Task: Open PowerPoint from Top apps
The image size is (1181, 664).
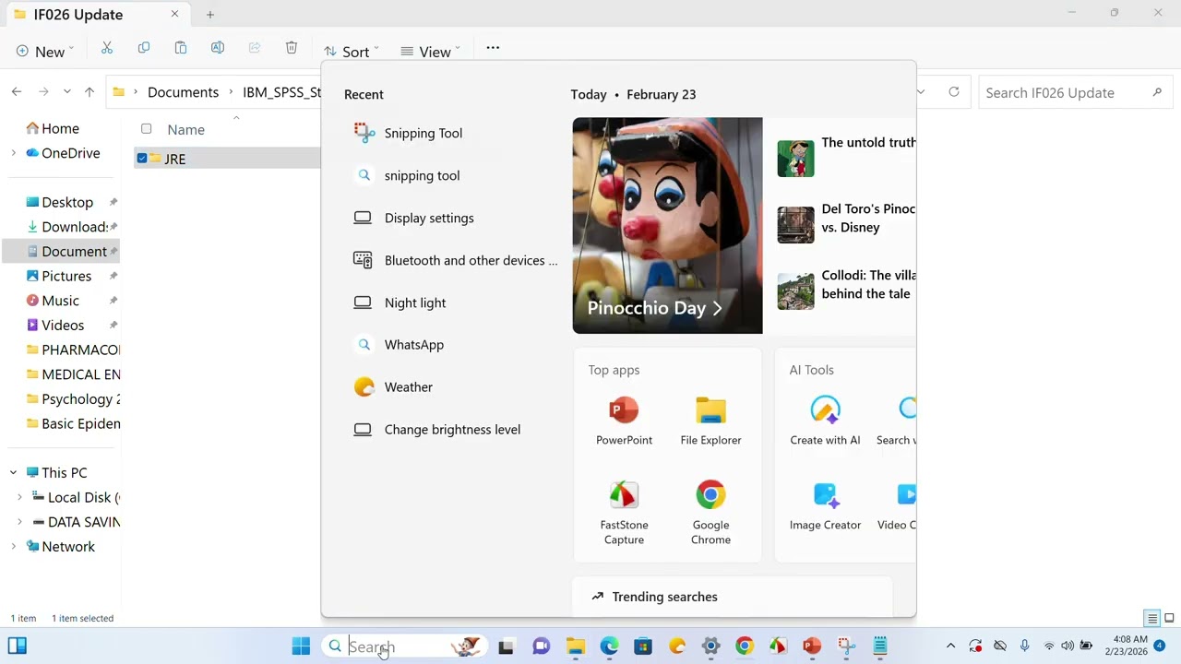Action: (624, 421)
